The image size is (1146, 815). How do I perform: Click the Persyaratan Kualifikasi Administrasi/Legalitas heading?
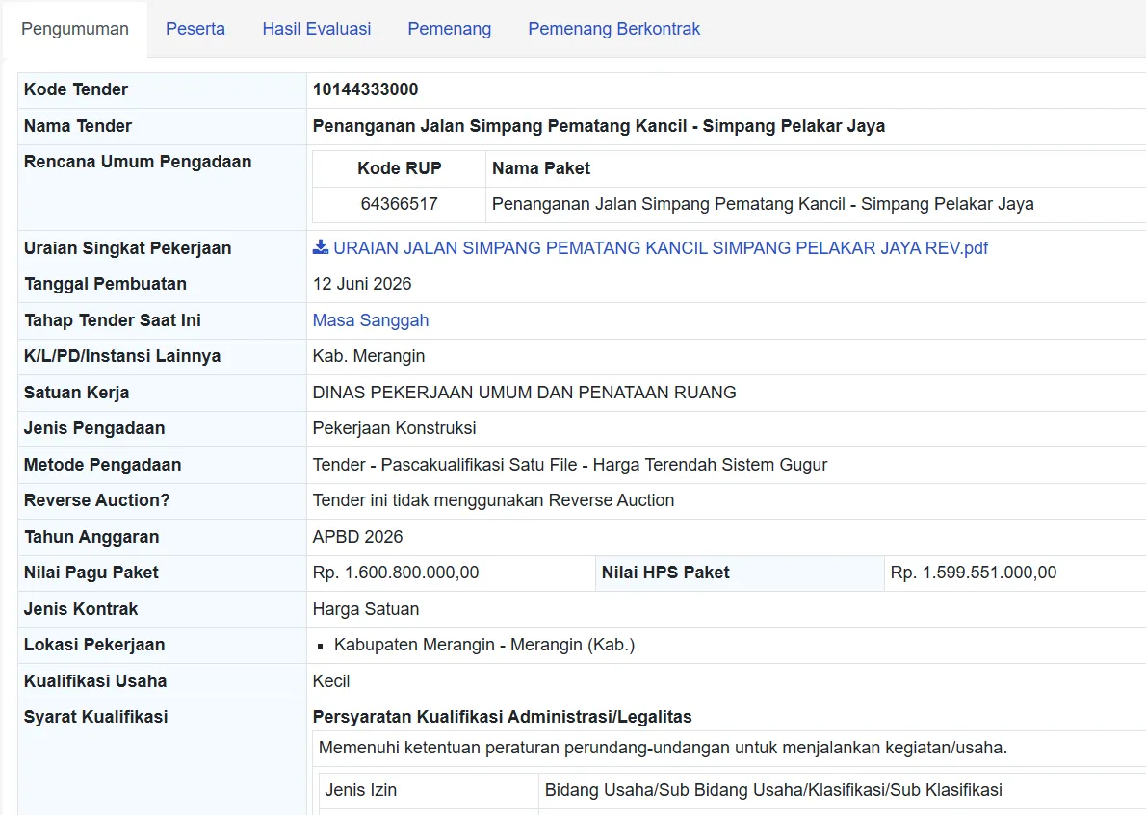pos(502,718)
